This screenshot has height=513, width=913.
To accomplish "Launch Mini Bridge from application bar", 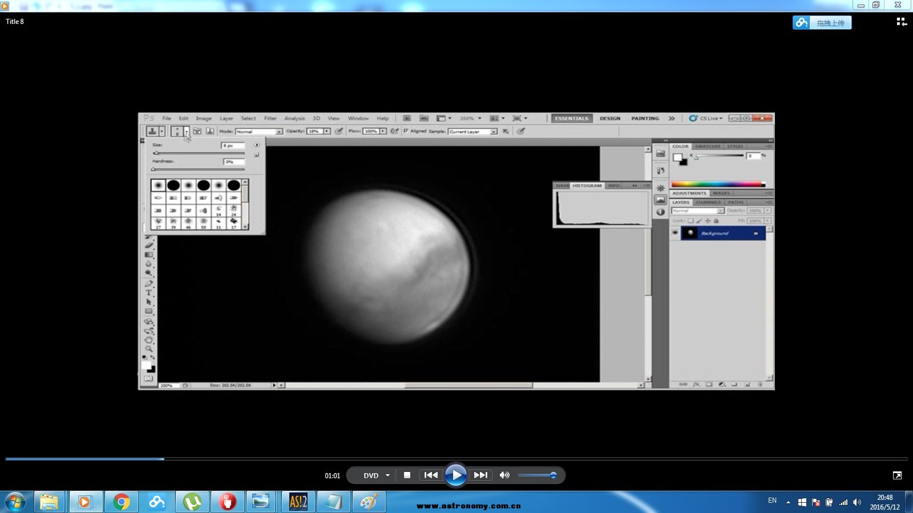I will [424, 119].
